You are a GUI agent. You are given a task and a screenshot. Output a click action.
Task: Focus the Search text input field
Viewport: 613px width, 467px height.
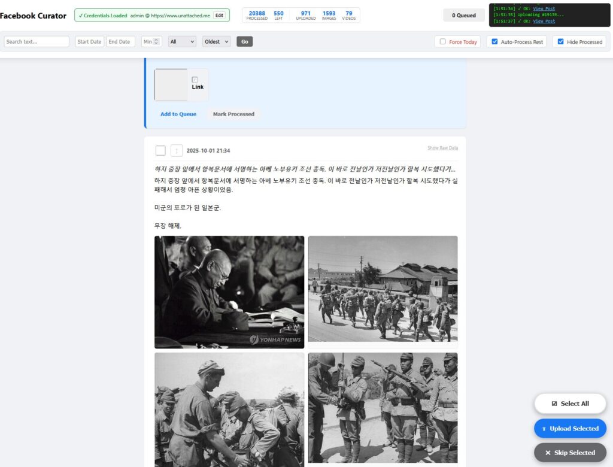(37, 42)
